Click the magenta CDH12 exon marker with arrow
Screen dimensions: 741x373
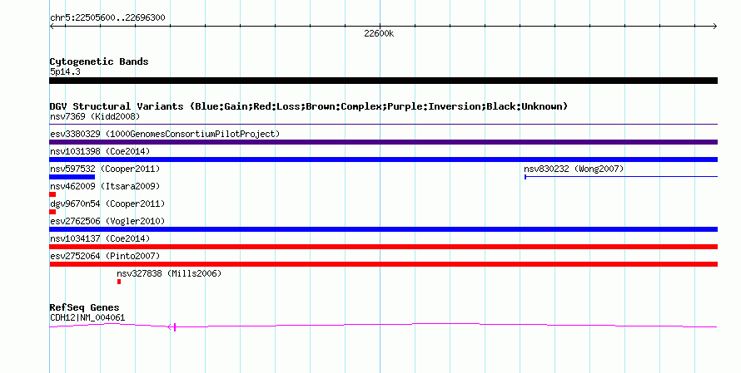pos(172,326)
